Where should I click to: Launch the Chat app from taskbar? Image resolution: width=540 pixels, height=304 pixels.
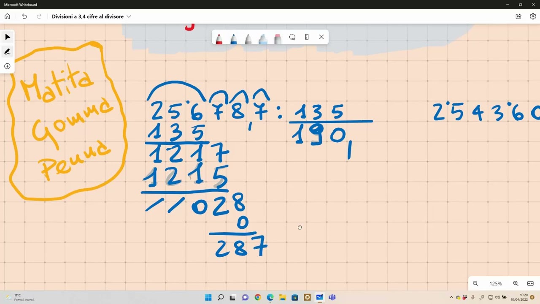coord(245,297)
